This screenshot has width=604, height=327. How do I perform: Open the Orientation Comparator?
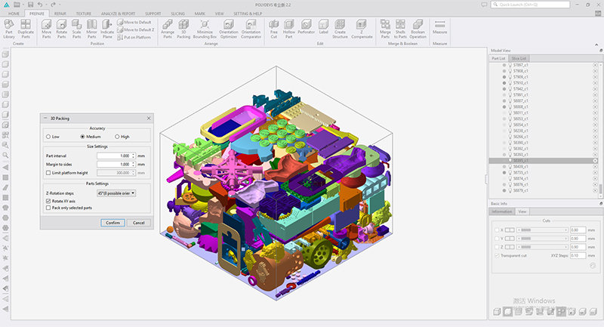tap(251, 29)
